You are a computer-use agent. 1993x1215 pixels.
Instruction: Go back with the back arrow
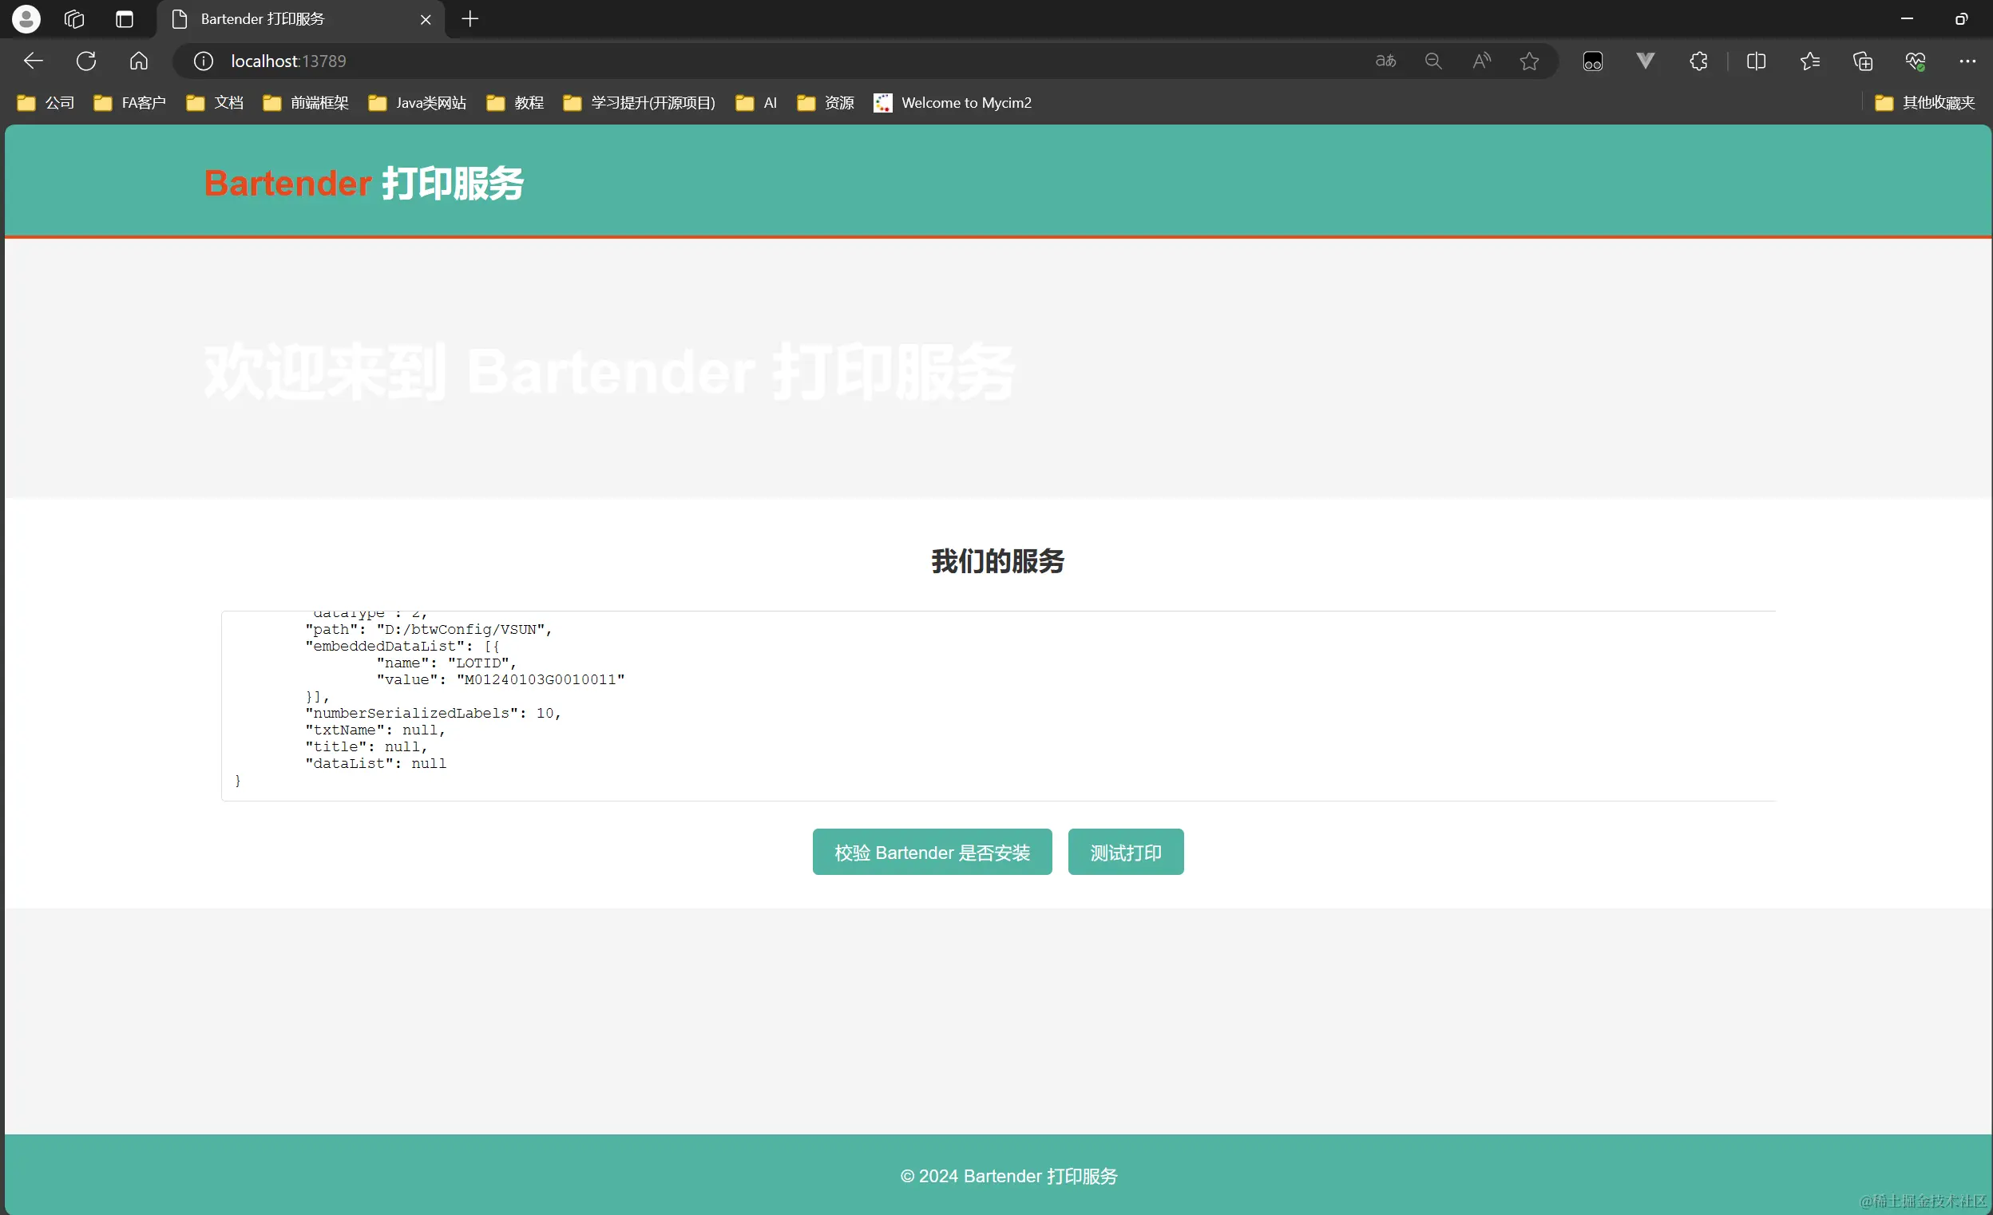[x=34, y=61]
